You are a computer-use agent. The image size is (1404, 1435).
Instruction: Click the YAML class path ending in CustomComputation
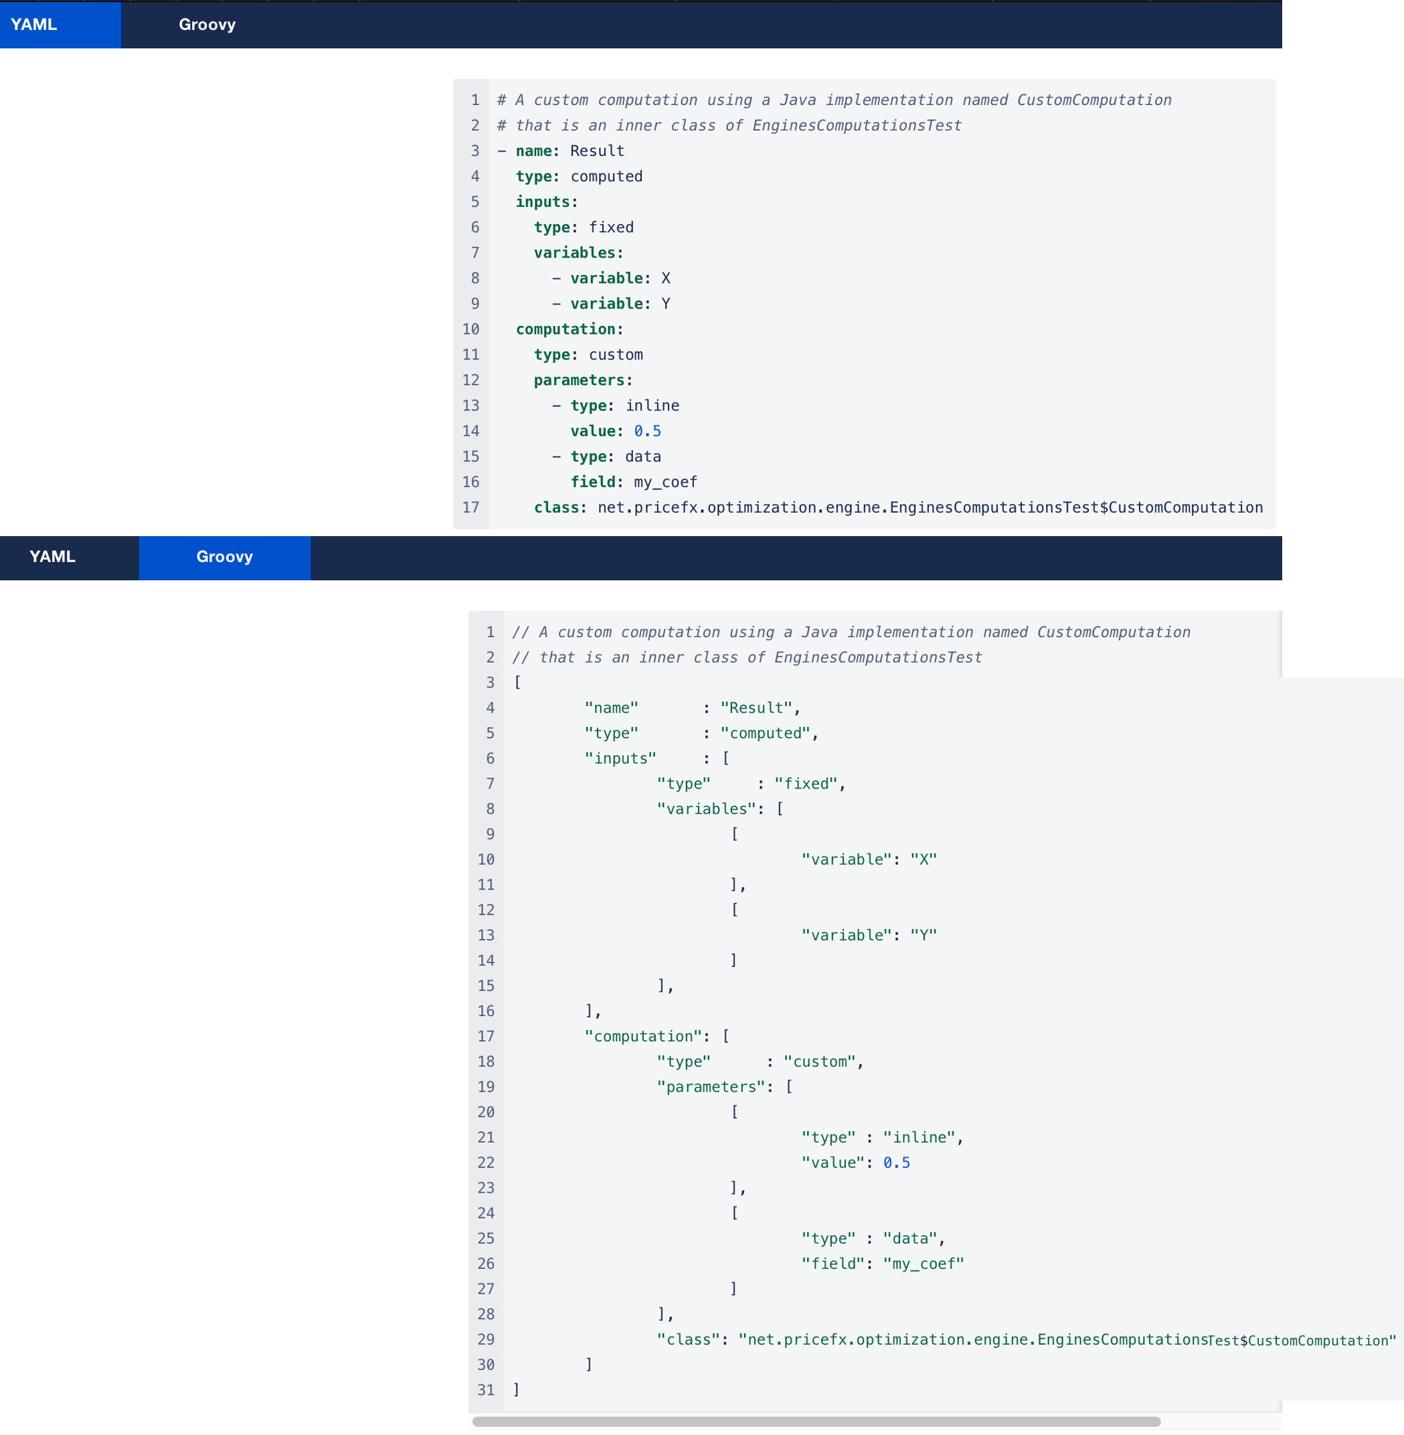click(930, 507)
